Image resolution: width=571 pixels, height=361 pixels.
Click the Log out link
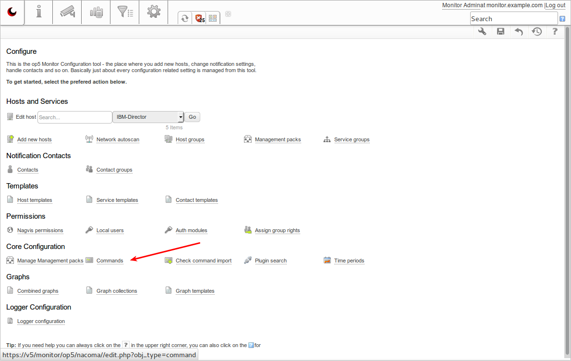[555, 5]
